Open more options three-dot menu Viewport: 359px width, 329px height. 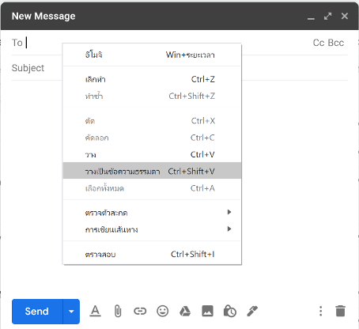point(320,311)
